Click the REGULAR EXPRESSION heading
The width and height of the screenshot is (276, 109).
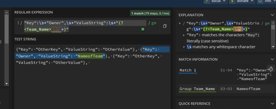[x=33, y=12]
